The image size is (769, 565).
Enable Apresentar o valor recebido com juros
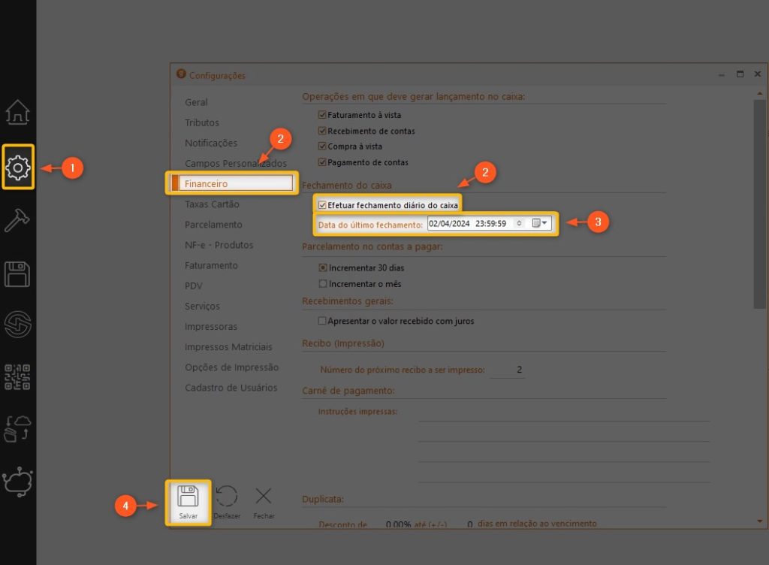(322, 321)
